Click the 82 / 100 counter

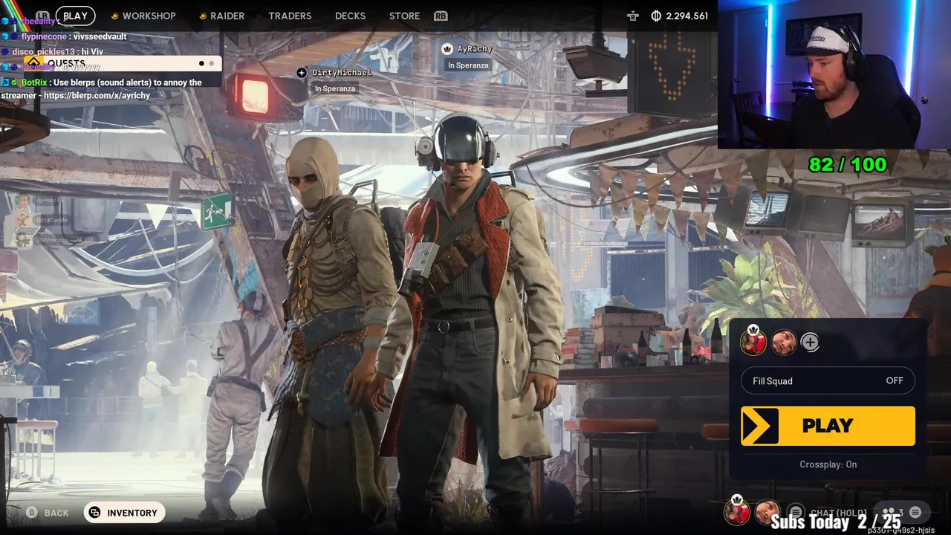tap(847, 164)
